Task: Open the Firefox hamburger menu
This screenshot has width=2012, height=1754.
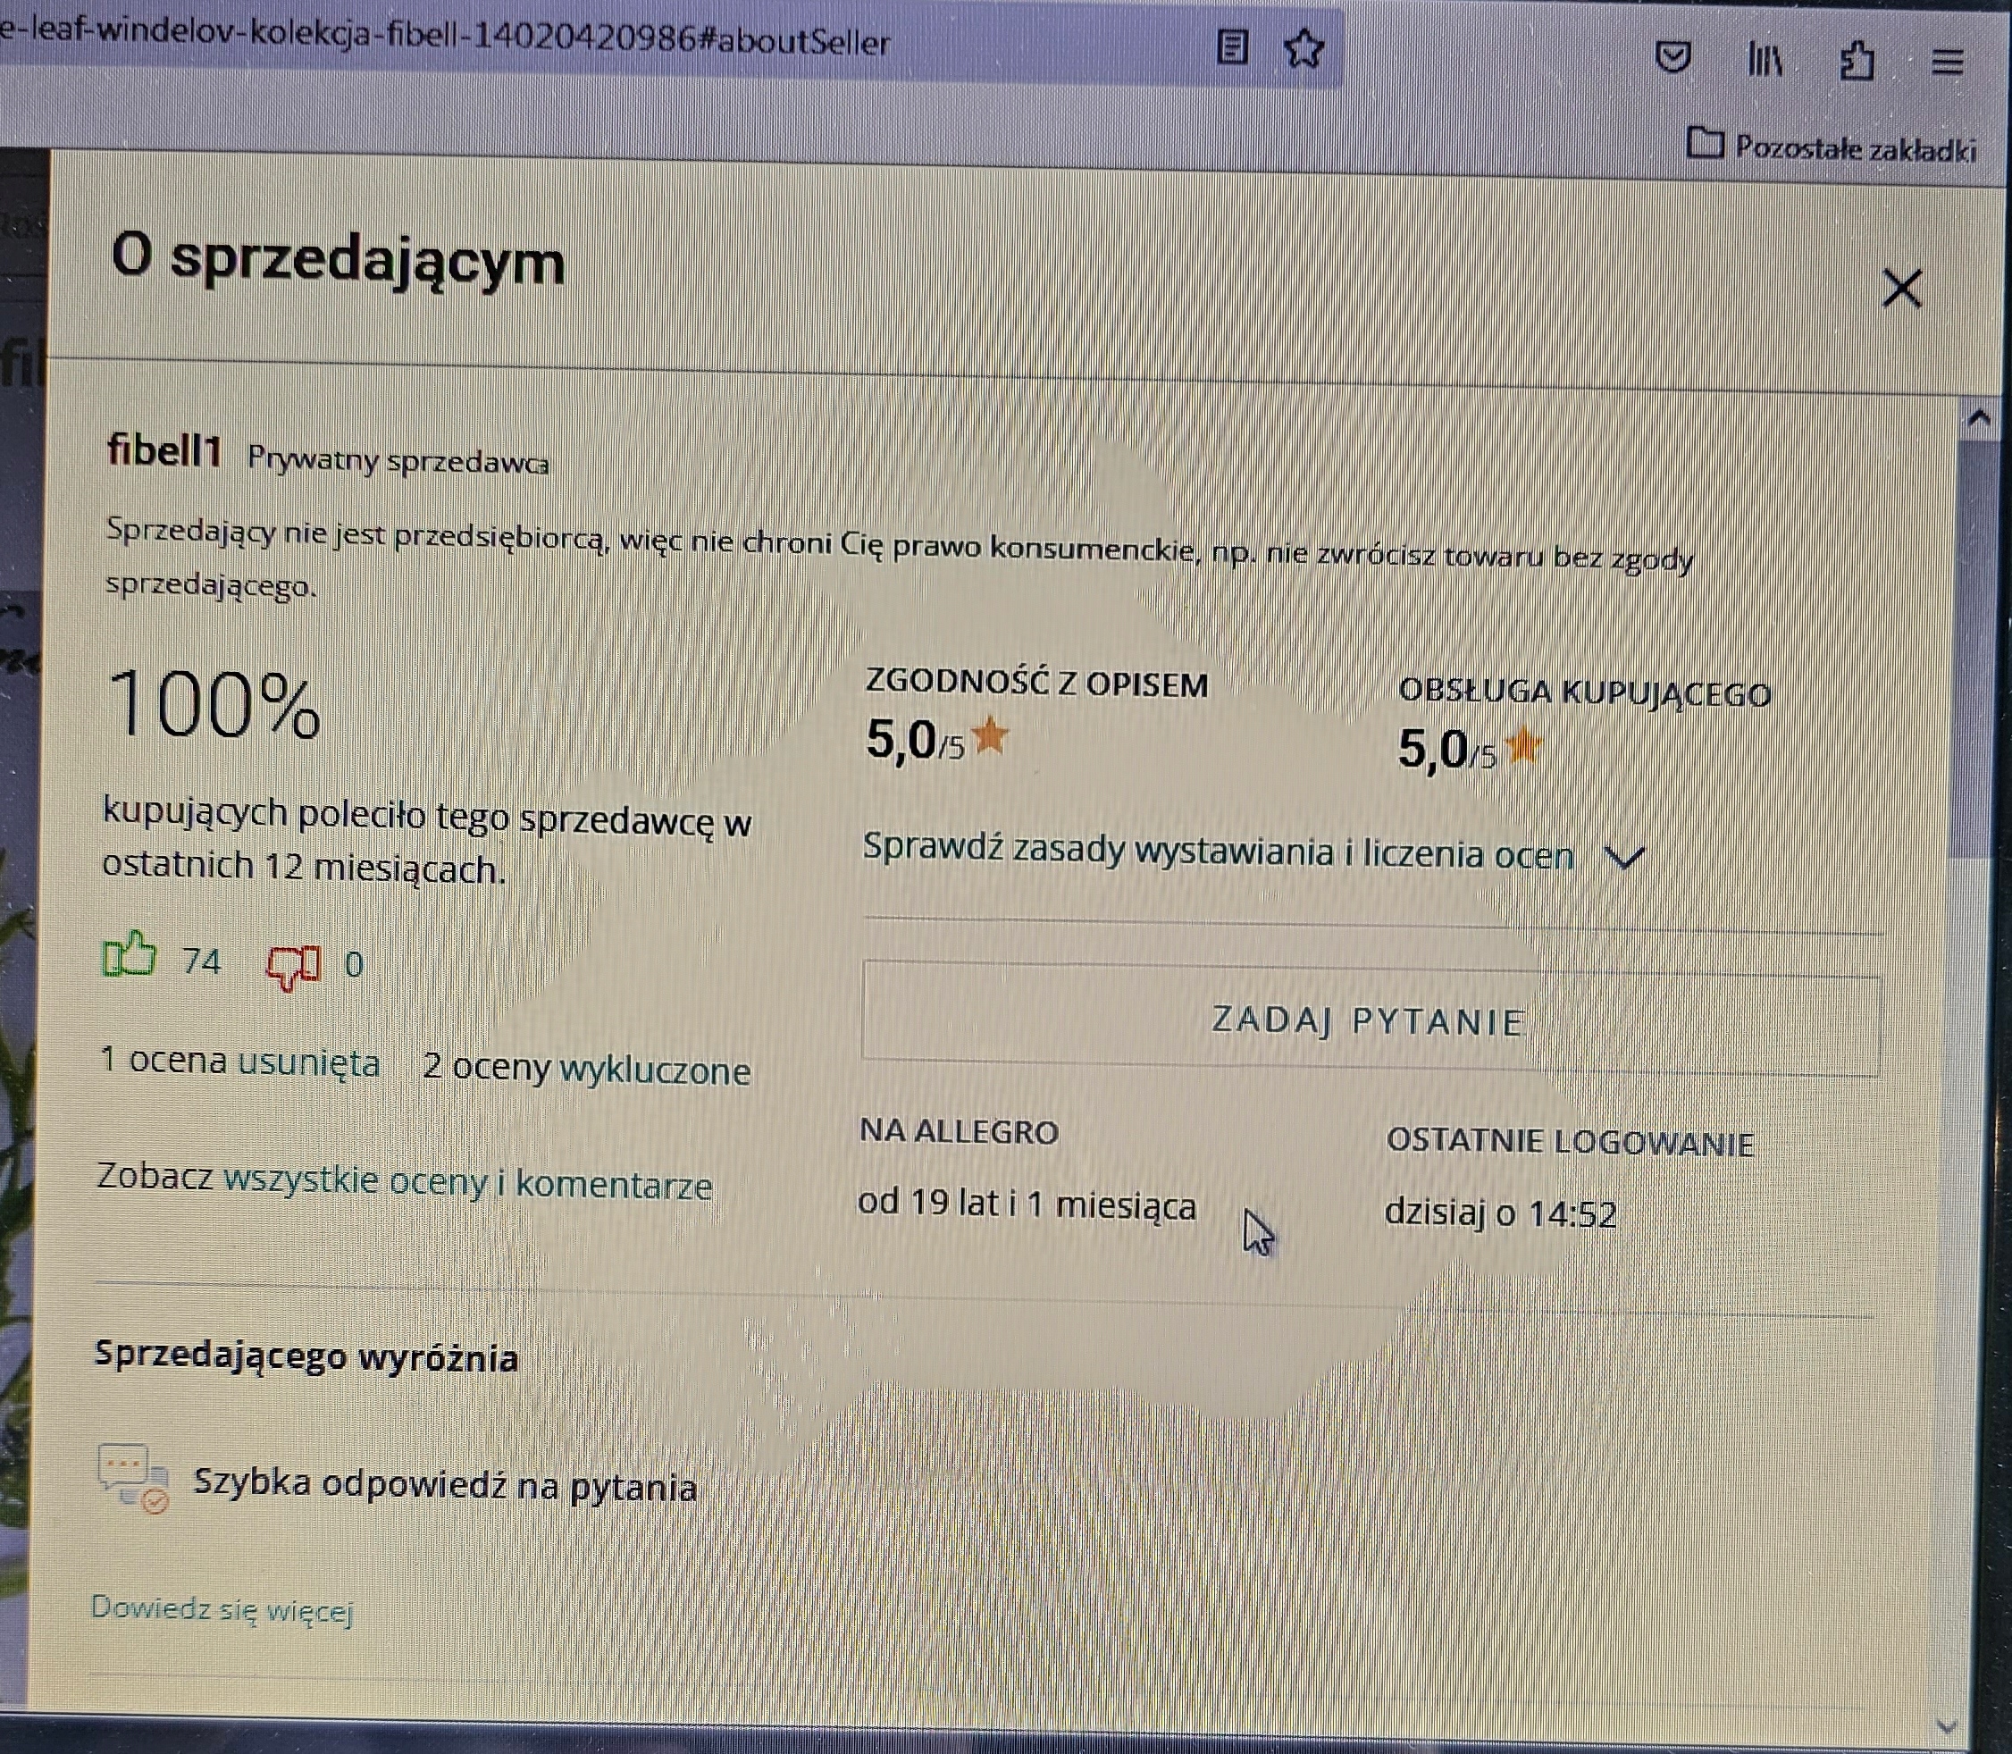Action: pyautogui.click(x=1948, y=62)
